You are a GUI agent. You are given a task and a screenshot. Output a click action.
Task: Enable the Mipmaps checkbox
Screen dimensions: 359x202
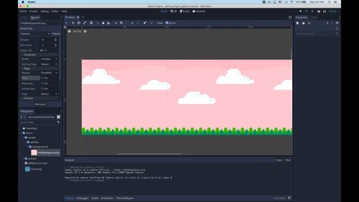click(42, 84)
